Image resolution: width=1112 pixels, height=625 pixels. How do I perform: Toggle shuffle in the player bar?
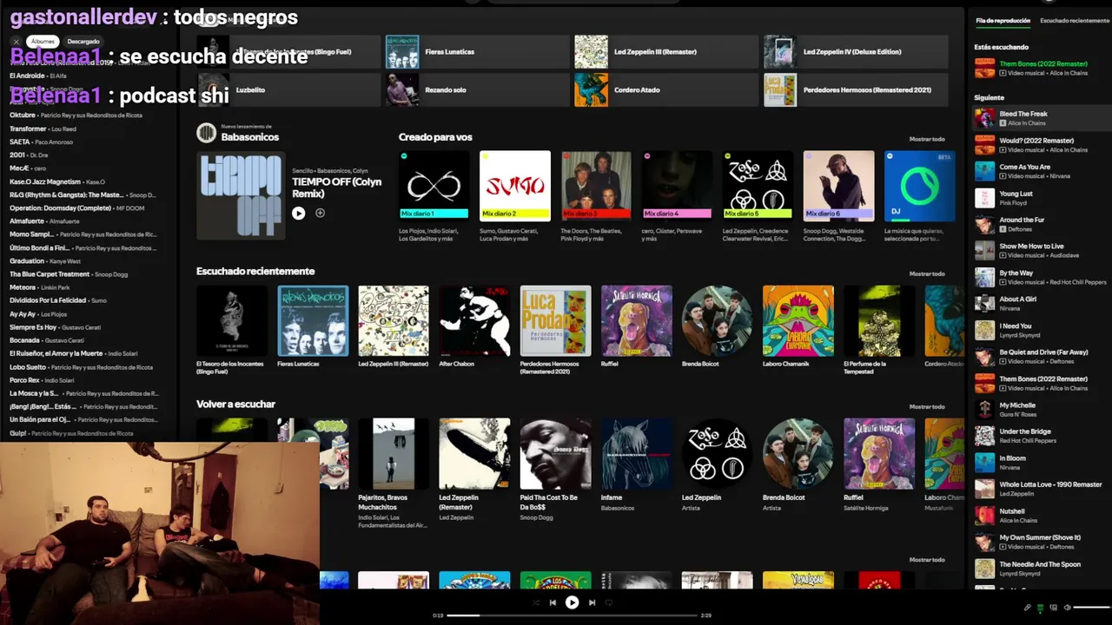click(535, 602)
